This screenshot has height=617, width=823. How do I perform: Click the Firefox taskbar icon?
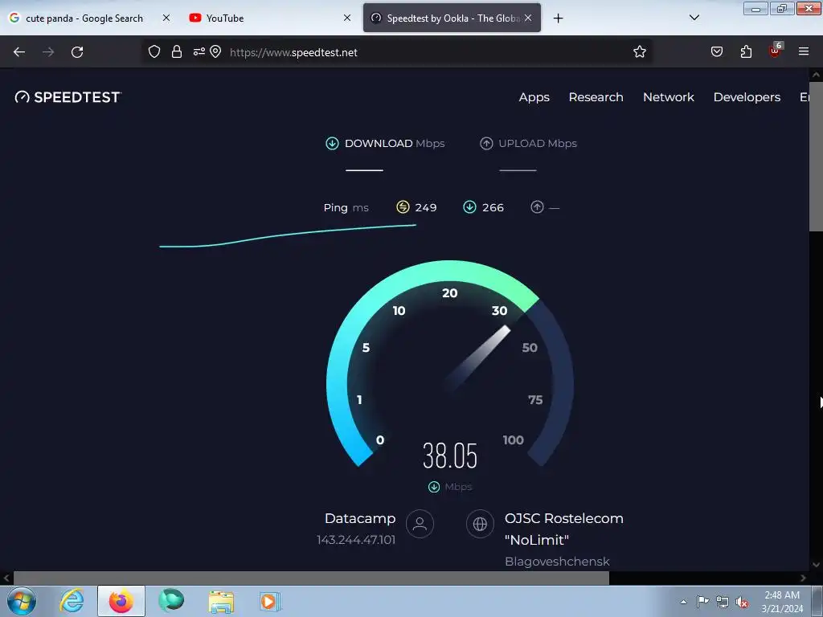[121, 601]
